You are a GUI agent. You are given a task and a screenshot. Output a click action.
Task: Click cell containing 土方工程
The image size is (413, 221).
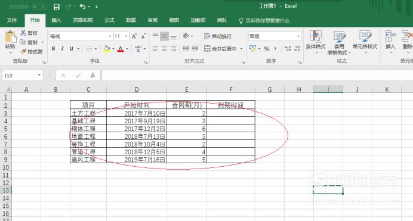88,114
